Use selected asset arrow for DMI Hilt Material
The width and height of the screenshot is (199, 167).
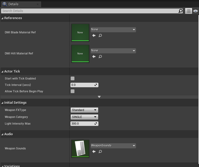pyautogui.click(x=94, y=57)
